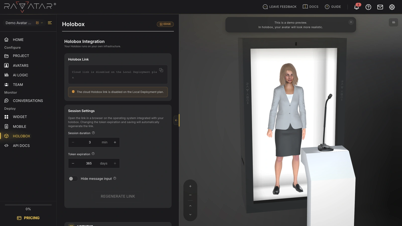Increase token expiration days
The image size is (402, 226).
pyautogui.click(x=115, y=163)
